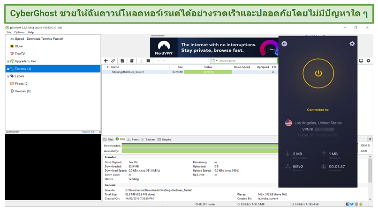Click the Stop torrent square icon
Image resolution: width=378 pixels, height=212 pixels.
pos(149,61)
